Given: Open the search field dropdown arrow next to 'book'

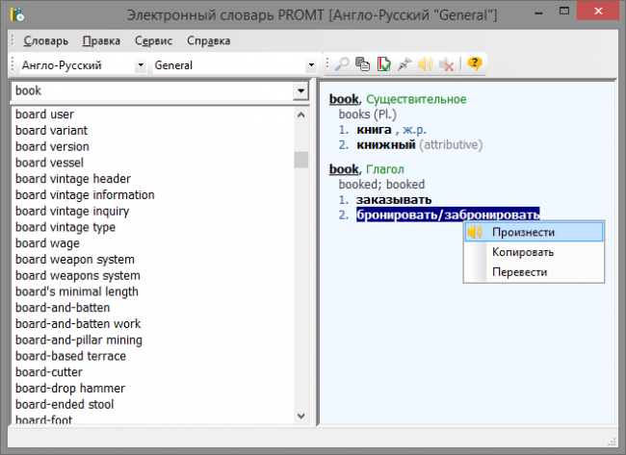Looking at the screenshot, I should [x=299, y=91].
